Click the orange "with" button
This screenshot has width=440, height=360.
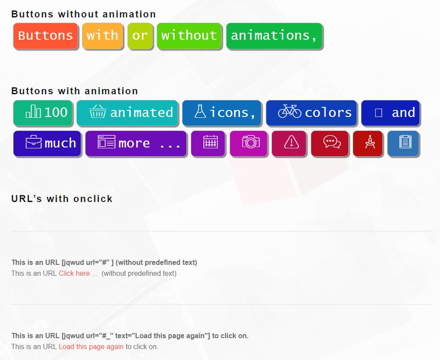[103, 36]
